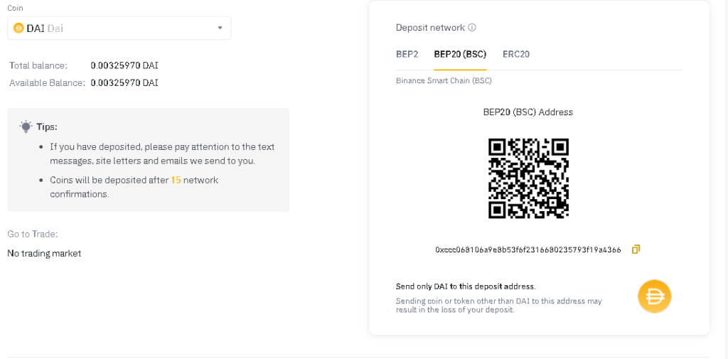This screenshot has width=728, height=359.
Task: Open the DAI Dai coin selector
Action: 119,28
